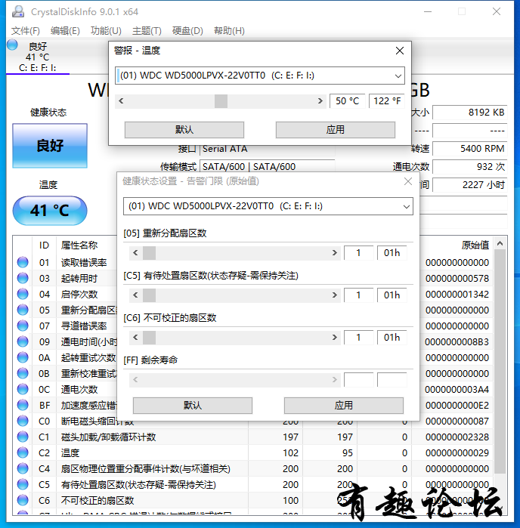This screenshot has height=528, width=520.
Task: Click status orb for attribute C0 row
Action: pyautogui.click(x=23, y=421)
